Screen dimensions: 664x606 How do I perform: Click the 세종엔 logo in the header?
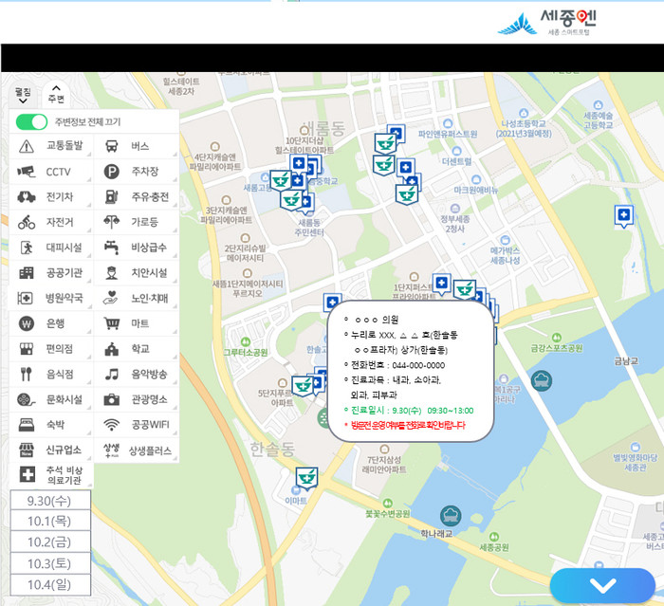(x=547, y=21)
